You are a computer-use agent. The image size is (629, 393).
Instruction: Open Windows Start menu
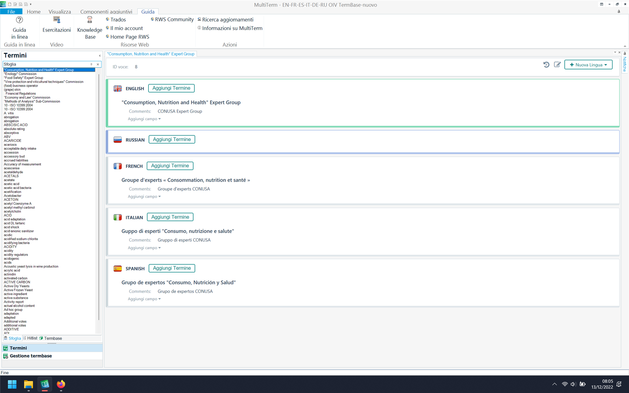click(12, 384)
